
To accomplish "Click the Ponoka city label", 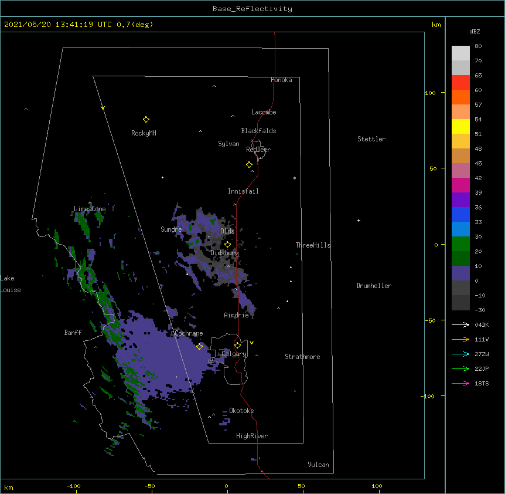I will tap(281, 80).
